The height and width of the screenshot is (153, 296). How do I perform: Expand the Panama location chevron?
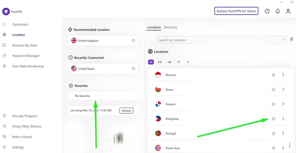pyautogui.click(x=283, y=104)
